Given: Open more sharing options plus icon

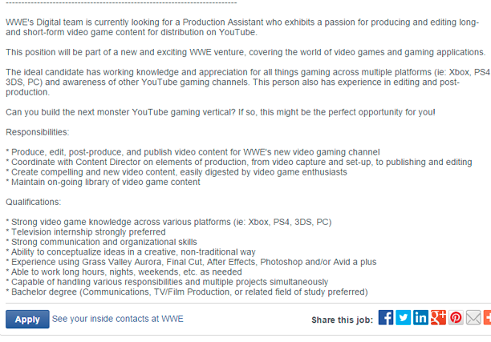Looking at the screenshot, I should (487, 318).
